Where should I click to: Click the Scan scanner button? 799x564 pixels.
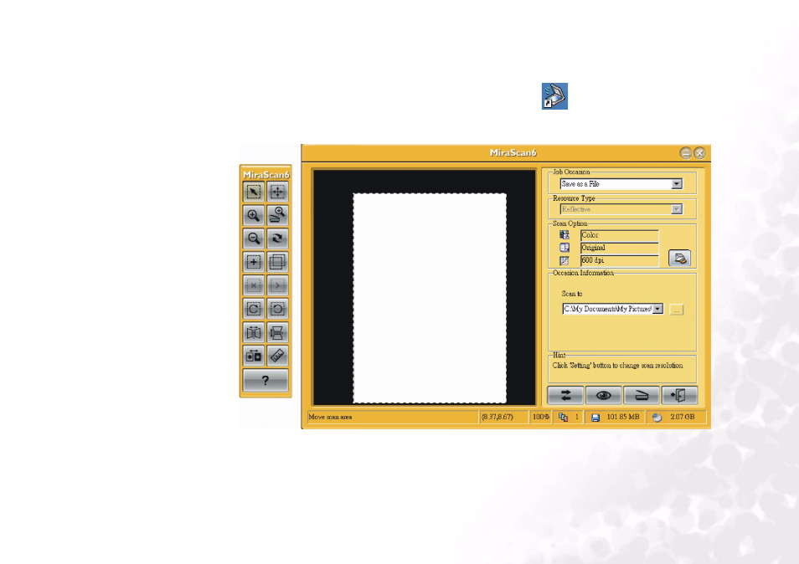642,396
